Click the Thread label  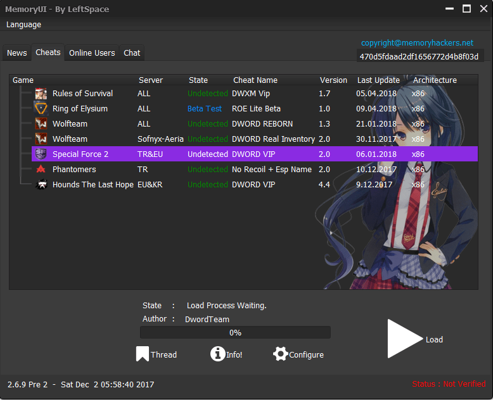(x=163, y=355)
